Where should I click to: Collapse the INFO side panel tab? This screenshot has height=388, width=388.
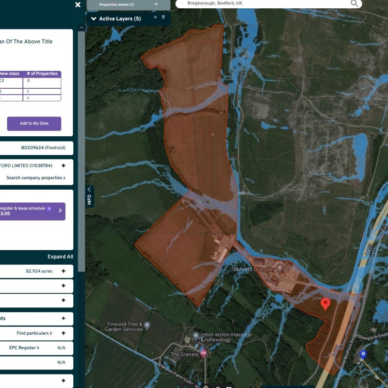(x=89, y=196)
